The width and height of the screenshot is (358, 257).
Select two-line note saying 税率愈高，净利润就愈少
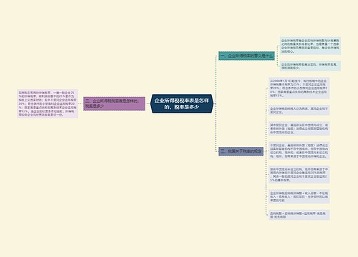[x=310, y=66]
